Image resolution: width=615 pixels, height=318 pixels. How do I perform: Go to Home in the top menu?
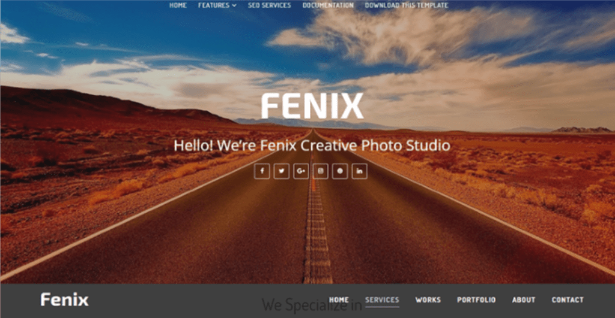pyautogui.click(x=178, y=5)
